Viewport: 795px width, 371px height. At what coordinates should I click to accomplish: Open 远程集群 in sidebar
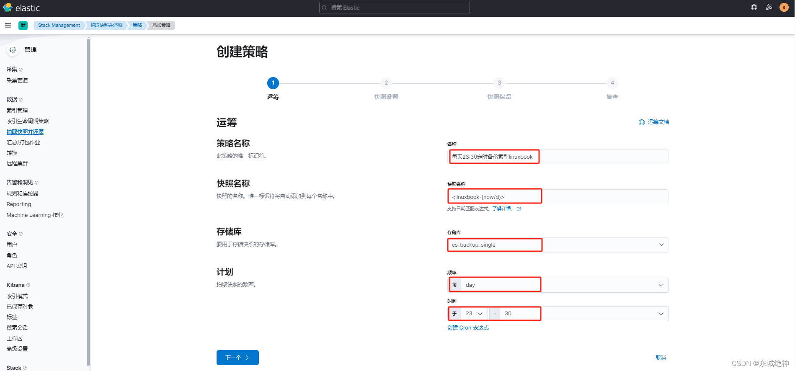coord(17,163)
